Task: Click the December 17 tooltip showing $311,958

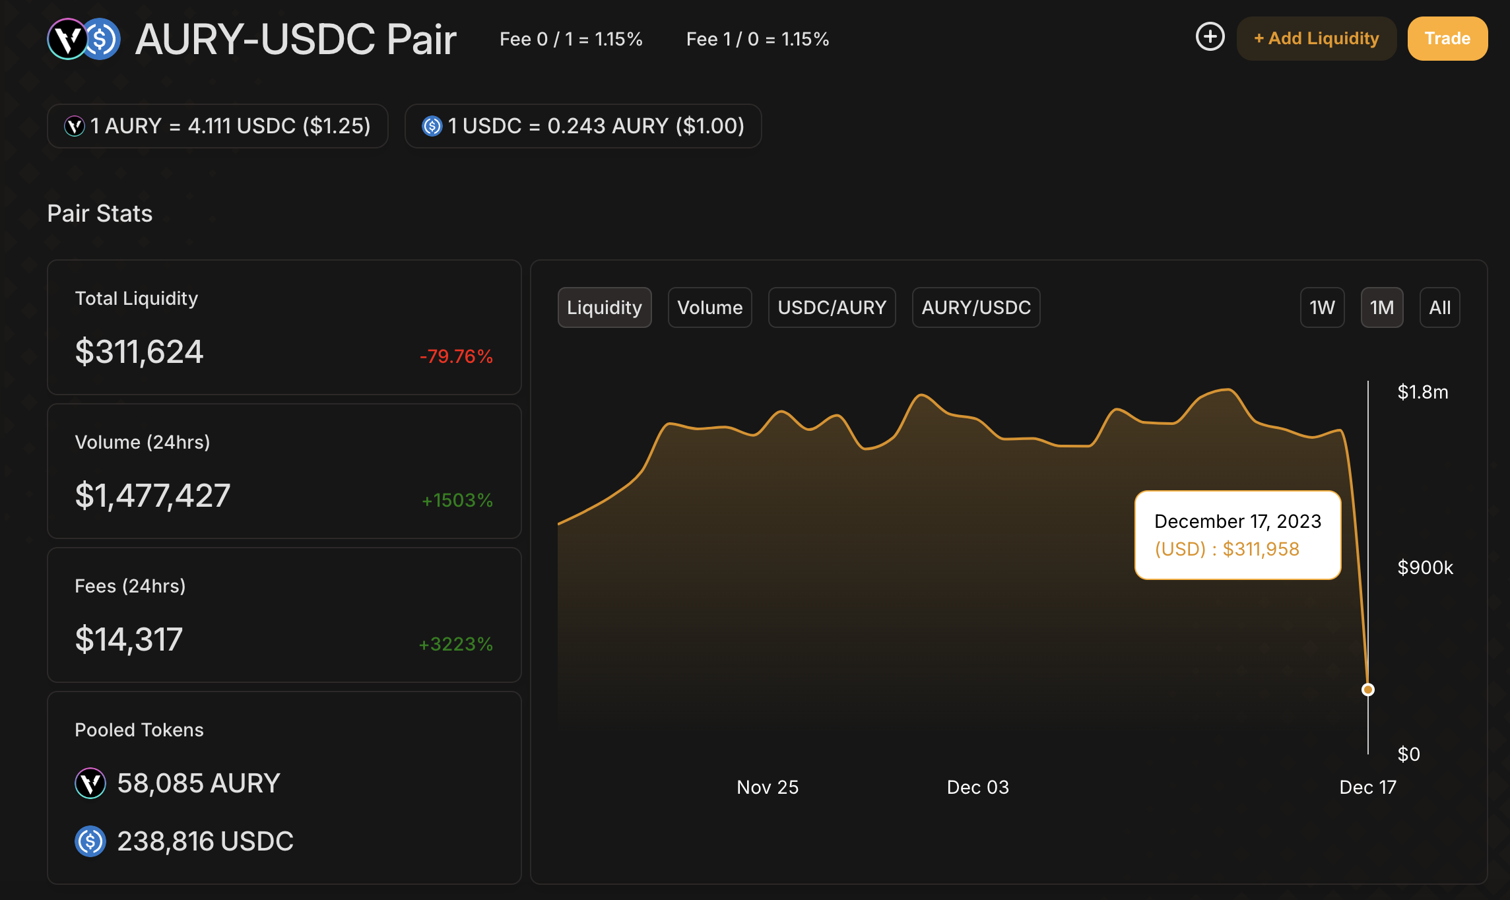Action: (x=1237, y=535)
